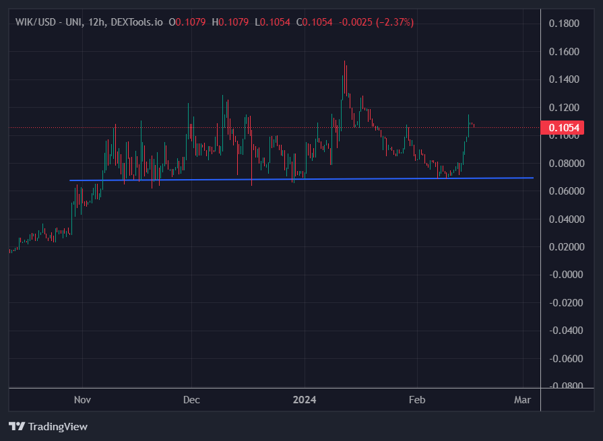Screen dimensions: 603x441
Task: Click the Dec label on time axis
Action: [x=191, y=400]
